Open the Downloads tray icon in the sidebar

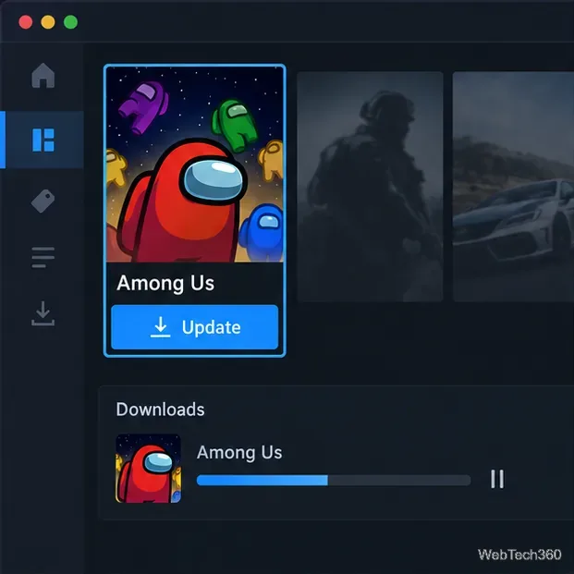43,313
